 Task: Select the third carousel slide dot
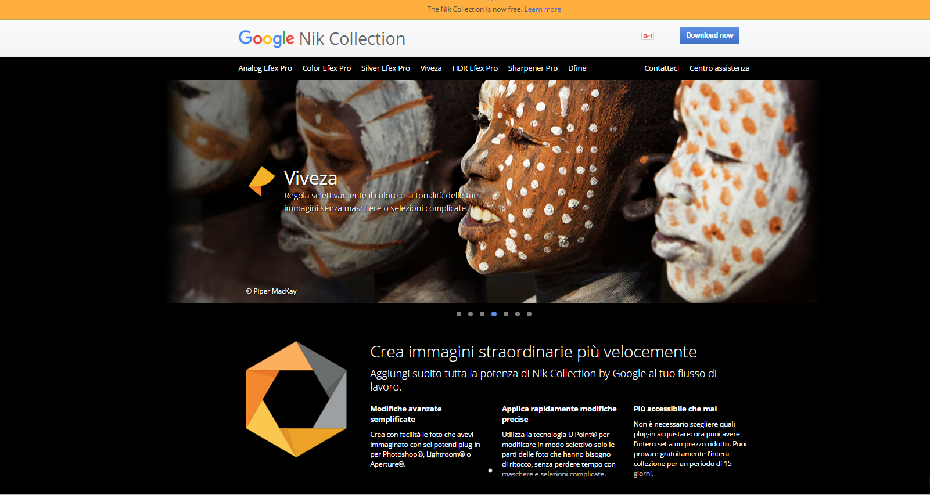tap(482, 314)
